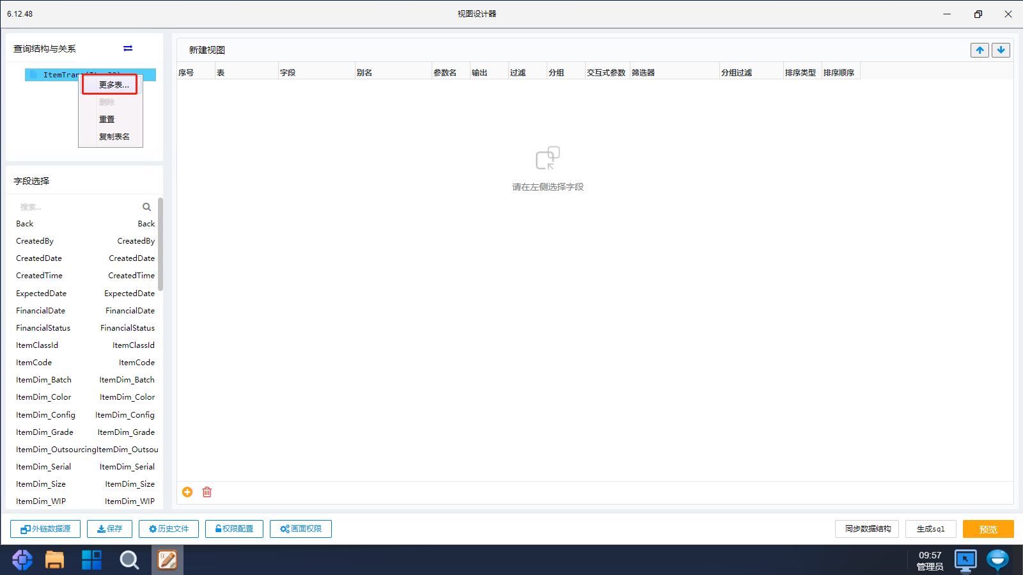
Task: Select the FinancialDate field row
Action: [x=85, y=311]
